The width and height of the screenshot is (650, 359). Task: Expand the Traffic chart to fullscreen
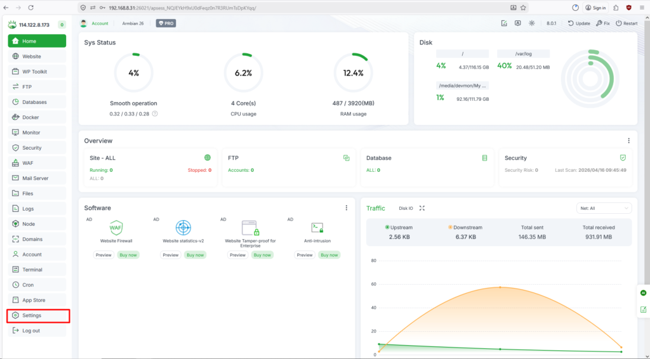point(422,208)
